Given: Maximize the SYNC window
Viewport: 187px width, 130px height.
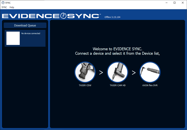Looking at the screenshot, I should [x=175, y=2].
